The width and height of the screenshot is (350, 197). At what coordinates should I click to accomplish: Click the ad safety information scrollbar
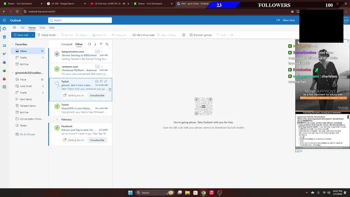[x=348, y=117]
